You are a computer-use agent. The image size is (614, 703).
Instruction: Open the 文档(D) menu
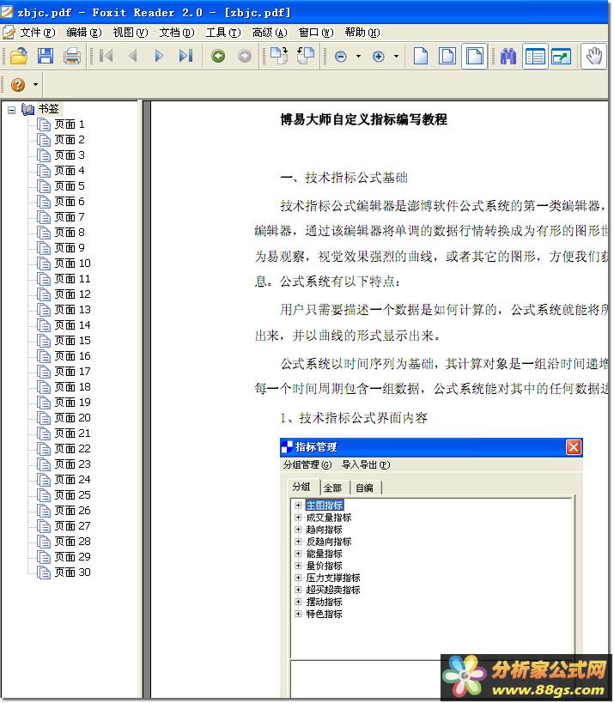click(x=177, y=33)
